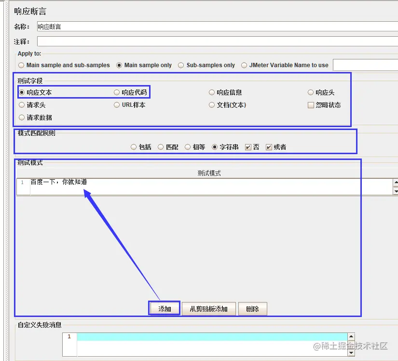Click test pattern table scrollbar up arrow
The height and width of the screenshot is (361, 398).
(x=396, y=182)
